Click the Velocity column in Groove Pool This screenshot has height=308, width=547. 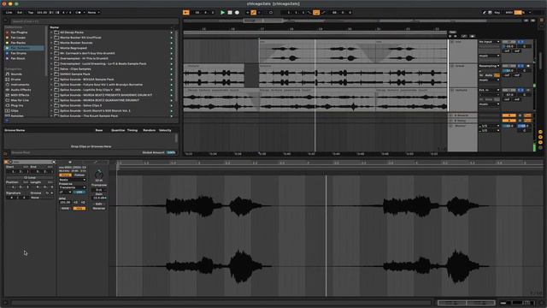165,130
